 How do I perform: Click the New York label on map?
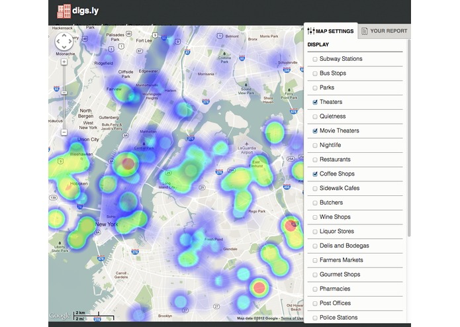pos(107,224)
